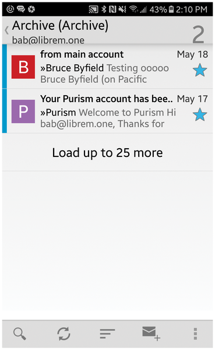Tap the Bluetooth status bar icon
This screenshot has width=215, height=350.
pyautogui.click(x=104, y=9)
